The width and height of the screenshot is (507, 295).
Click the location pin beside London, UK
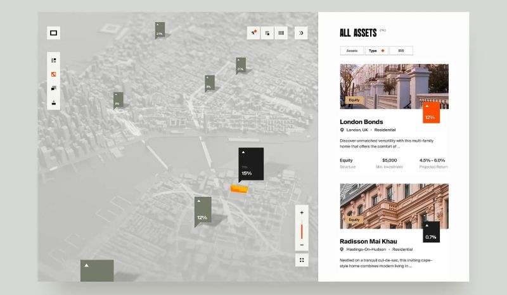[x=342, y=130]
